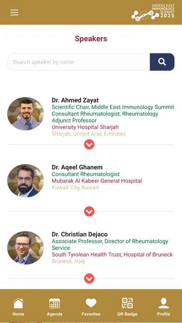
Task: Click the Middle East Immunology Summit logo
Action: [153, 13]
